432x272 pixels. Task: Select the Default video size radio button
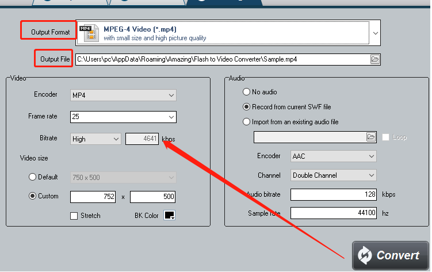click(x=33, y=177)
